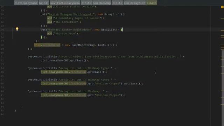
Task: Click the "Leonard Leakey Hofstadter" string
Action: (x=69, y=30)
